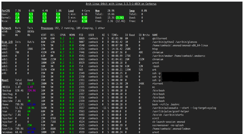Click the highlighted (3.3G) memory value
Image resolution: width=244 pixels, height=134 pixels.
[x=120, y=18]
